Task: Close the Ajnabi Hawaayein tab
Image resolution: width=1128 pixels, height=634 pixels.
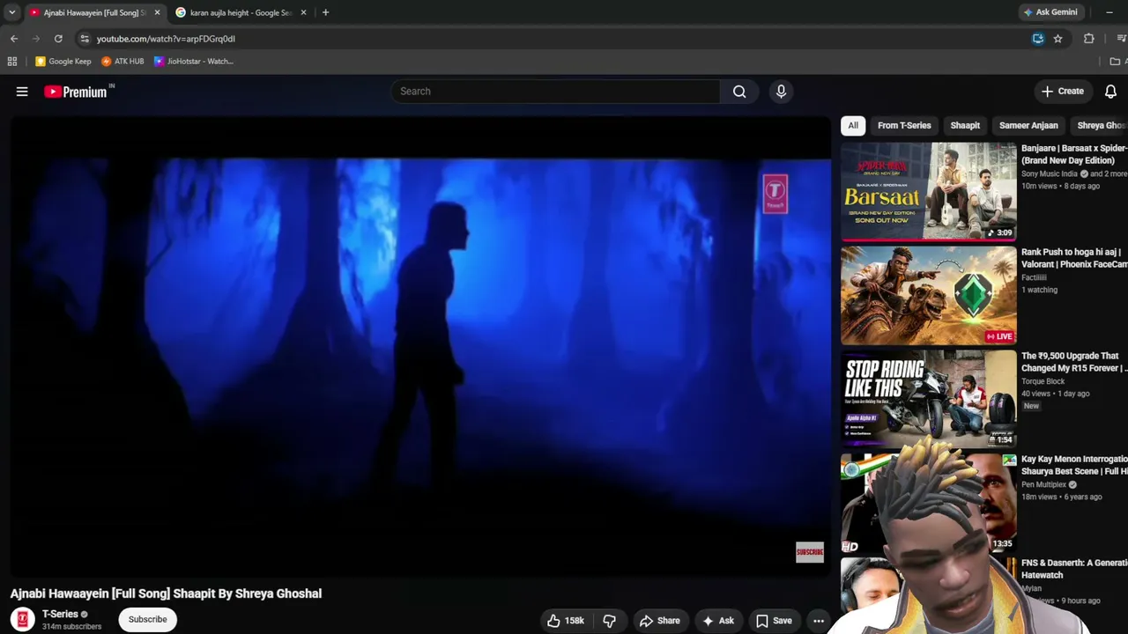Action: point(157,12)
